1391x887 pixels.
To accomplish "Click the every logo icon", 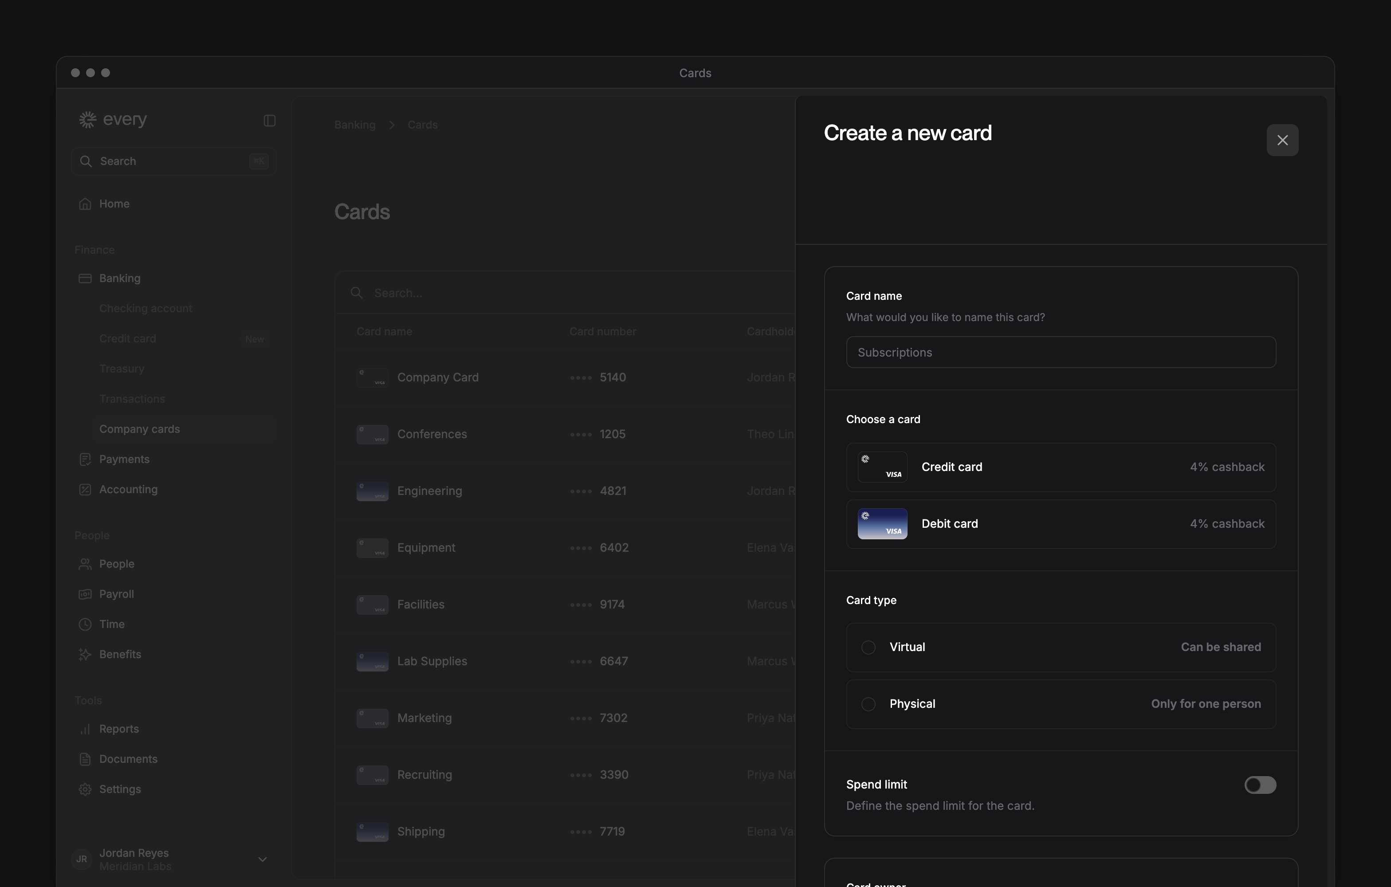I will point(87,120).
